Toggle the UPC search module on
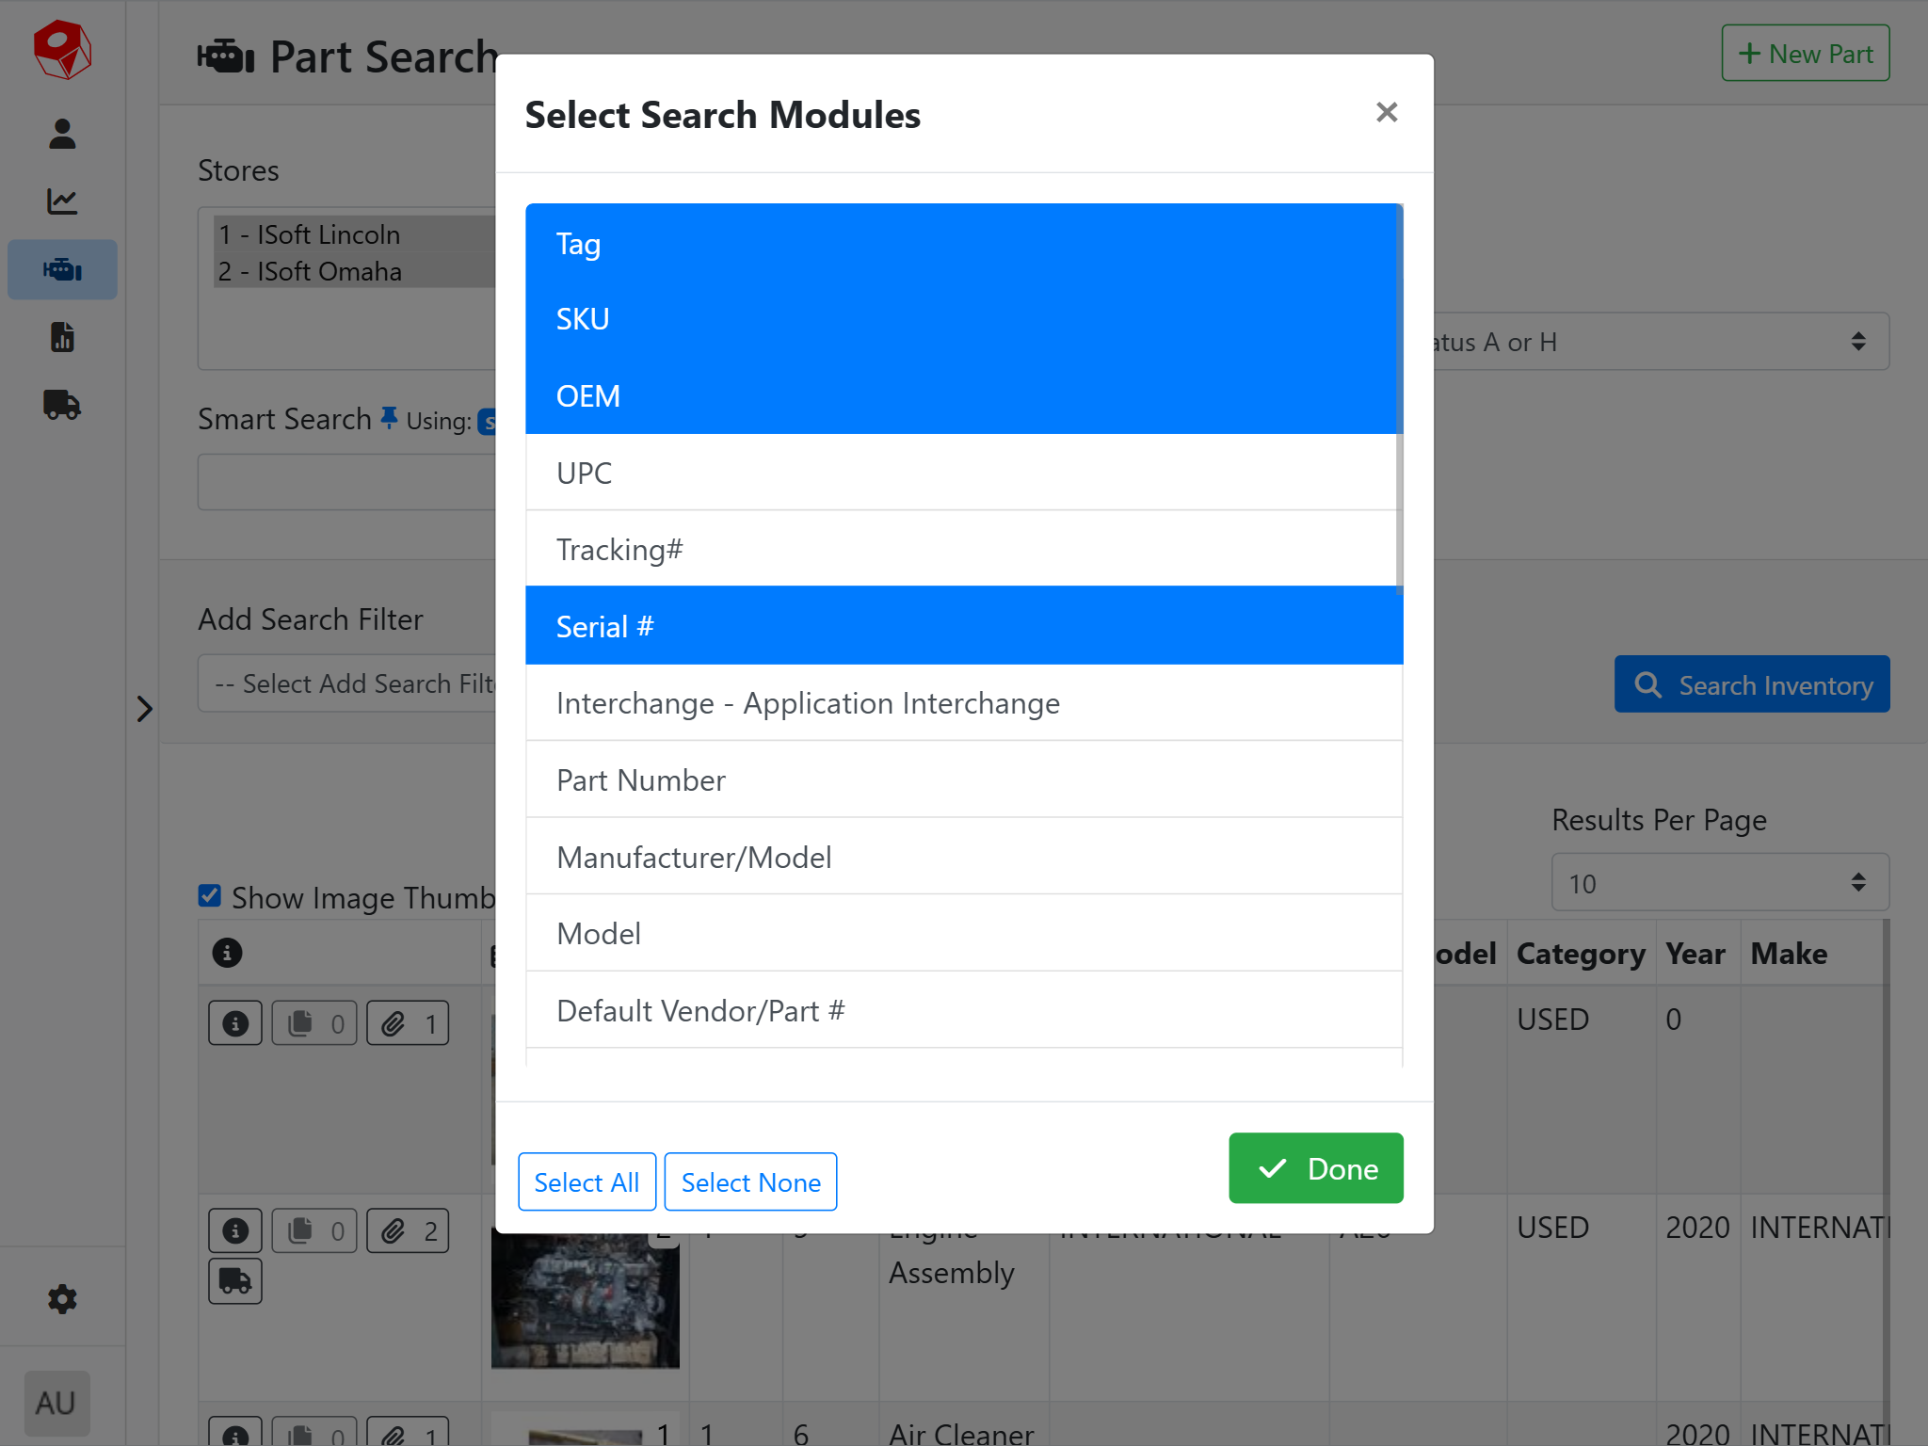 pos(963,473)
